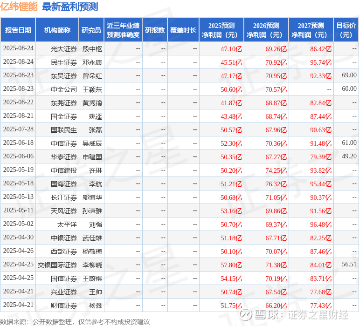Image resolution: width=359 pixels, height=326 pixels.
Task: Click researcher name 申建国
Action: click(92, 157)
